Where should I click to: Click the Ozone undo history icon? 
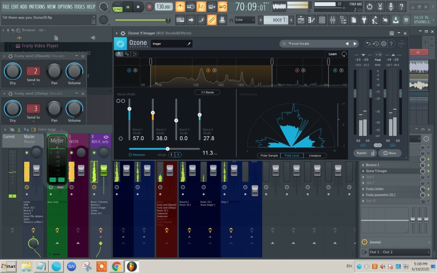pos(376,44)
